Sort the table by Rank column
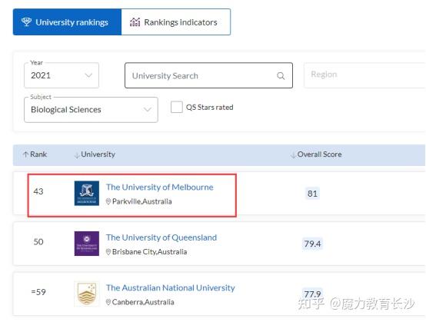Viewport: 426px width, 322px height. [x=35, y=154]
